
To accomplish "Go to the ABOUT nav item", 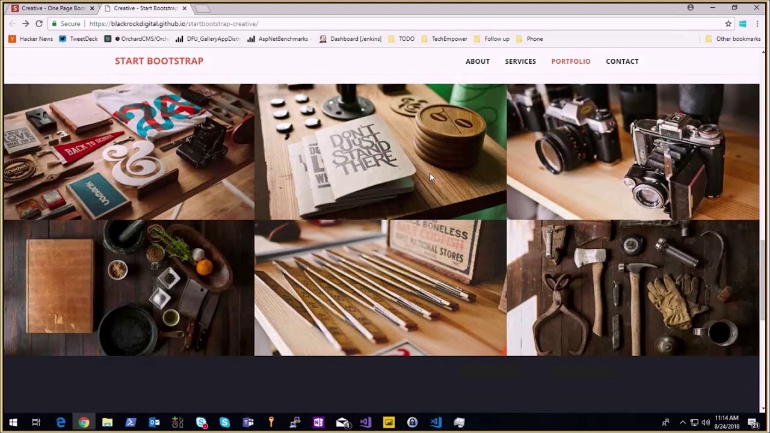I will coord(478,61).
